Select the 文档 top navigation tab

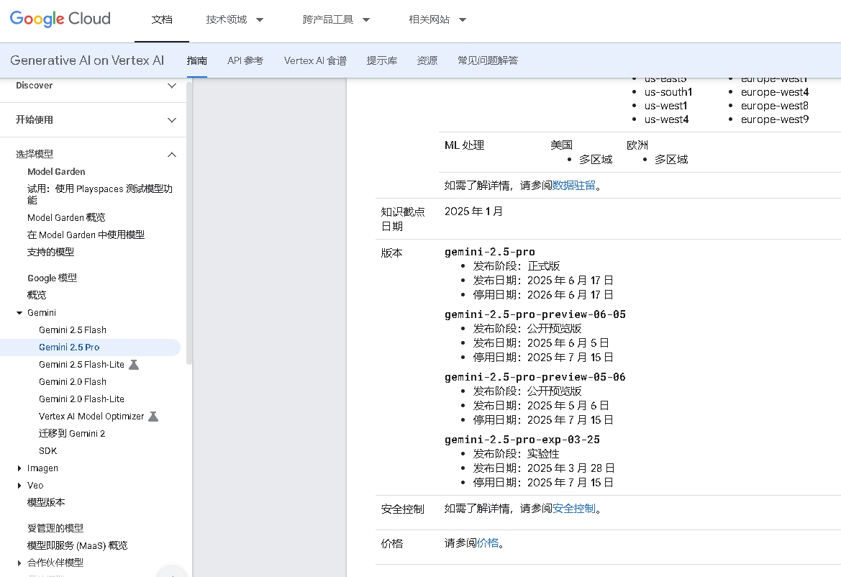(x=162, y=20)
